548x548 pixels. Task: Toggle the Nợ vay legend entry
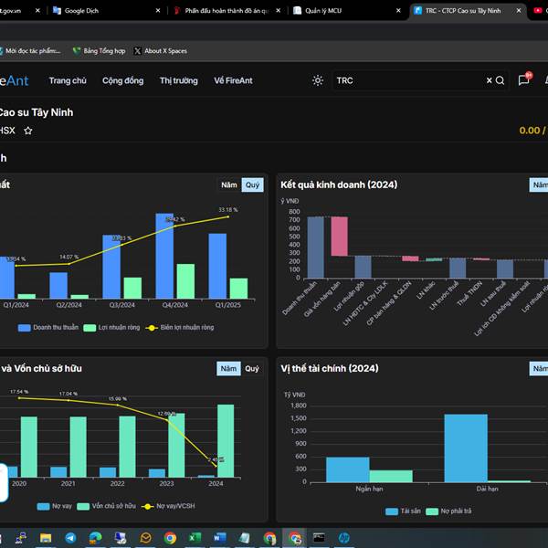pyautogui.click(x=54, y=506)
